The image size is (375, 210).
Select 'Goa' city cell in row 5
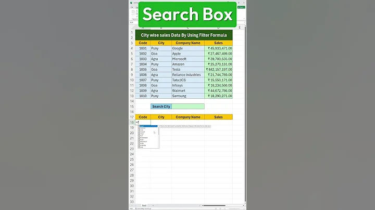click(x=161, y=54)
